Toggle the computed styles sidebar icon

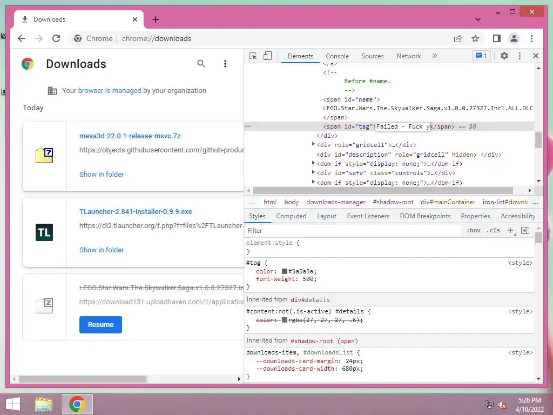tap(525, 230)
